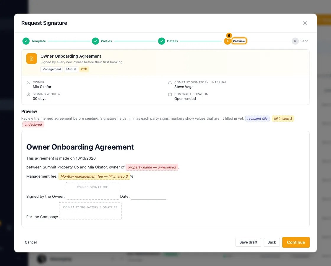Screen dimensions: 331x266
Task: Click the Contract Duration calendar icon
Action: [170, 94]
